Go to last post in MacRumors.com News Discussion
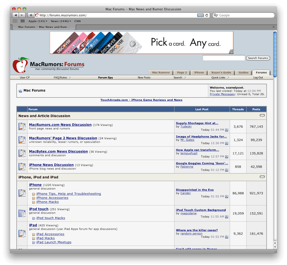This screenshot has height=265, width=287. pyautogui.click(x=227, y=130)
